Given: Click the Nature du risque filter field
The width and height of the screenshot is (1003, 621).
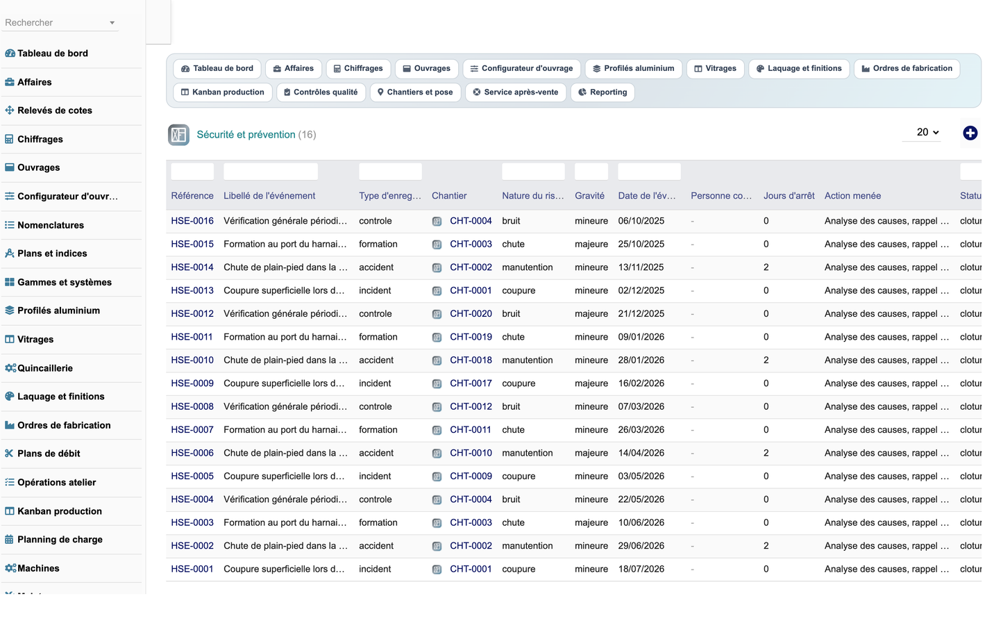Looking at the screenshot, I should [x=533, y=172].
